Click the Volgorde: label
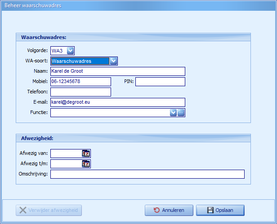This screenshot has height=224, width=277. pos(37,50)
